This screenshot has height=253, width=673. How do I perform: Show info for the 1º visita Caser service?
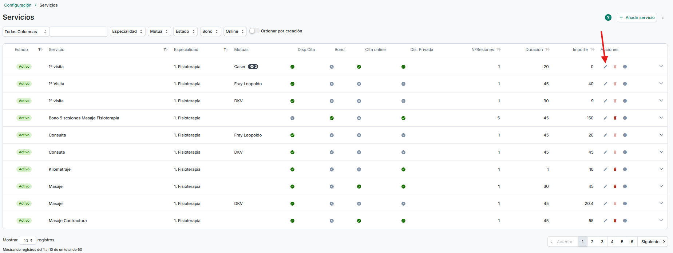tap(625, 67)
